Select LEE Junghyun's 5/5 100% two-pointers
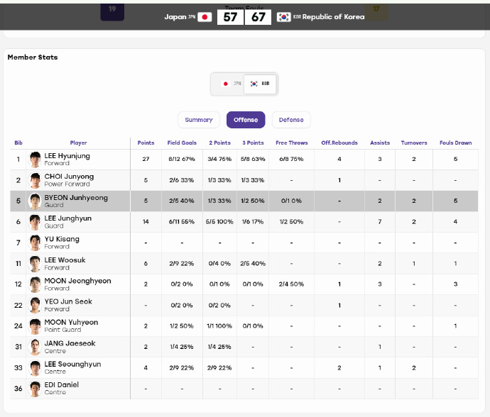This screenshot has height=417, width=490. point(219,222)
